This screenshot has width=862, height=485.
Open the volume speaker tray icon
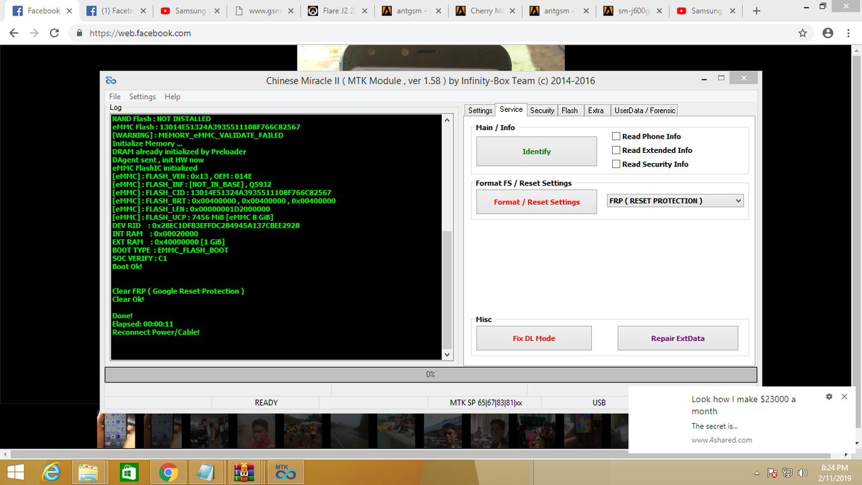click(x=803, y=473)
